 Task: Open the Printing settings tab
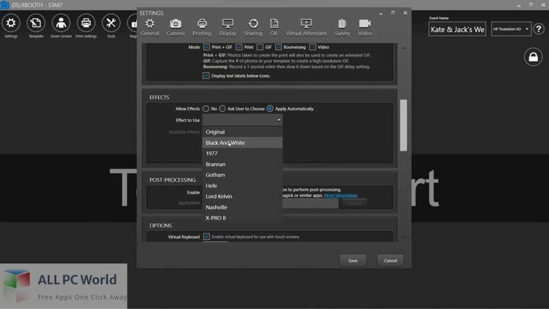click(202, 27)
